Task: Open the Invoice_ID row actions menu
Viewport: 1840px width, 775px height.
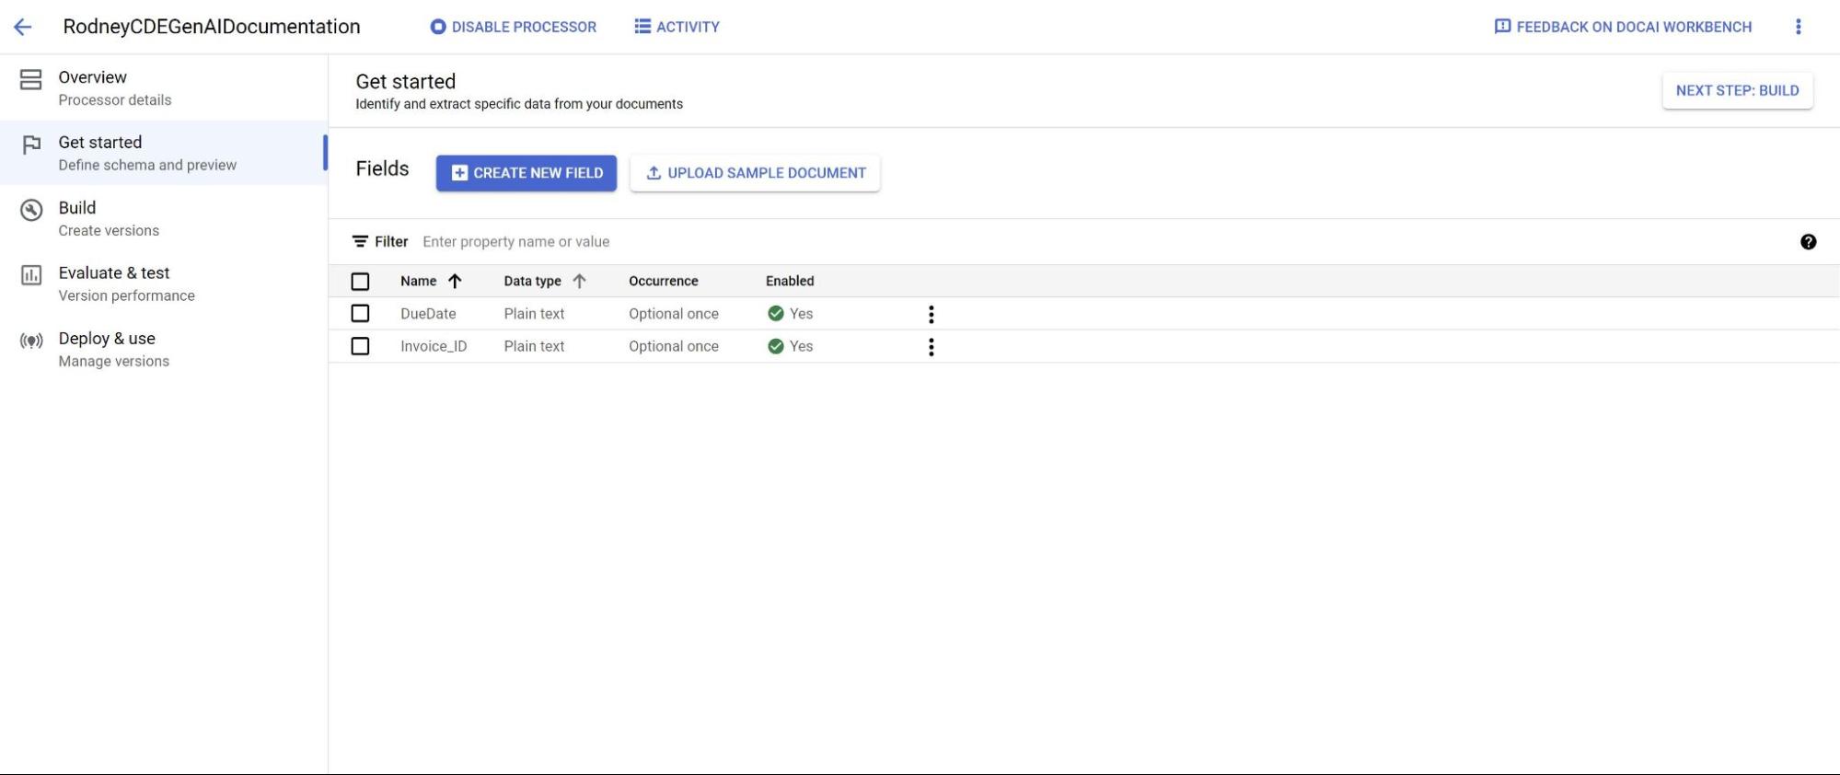Action: tap(931, 347)
